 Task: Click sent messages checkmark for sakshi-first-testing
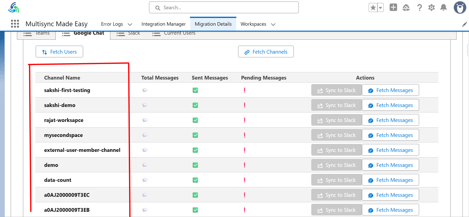pos(195,90)
